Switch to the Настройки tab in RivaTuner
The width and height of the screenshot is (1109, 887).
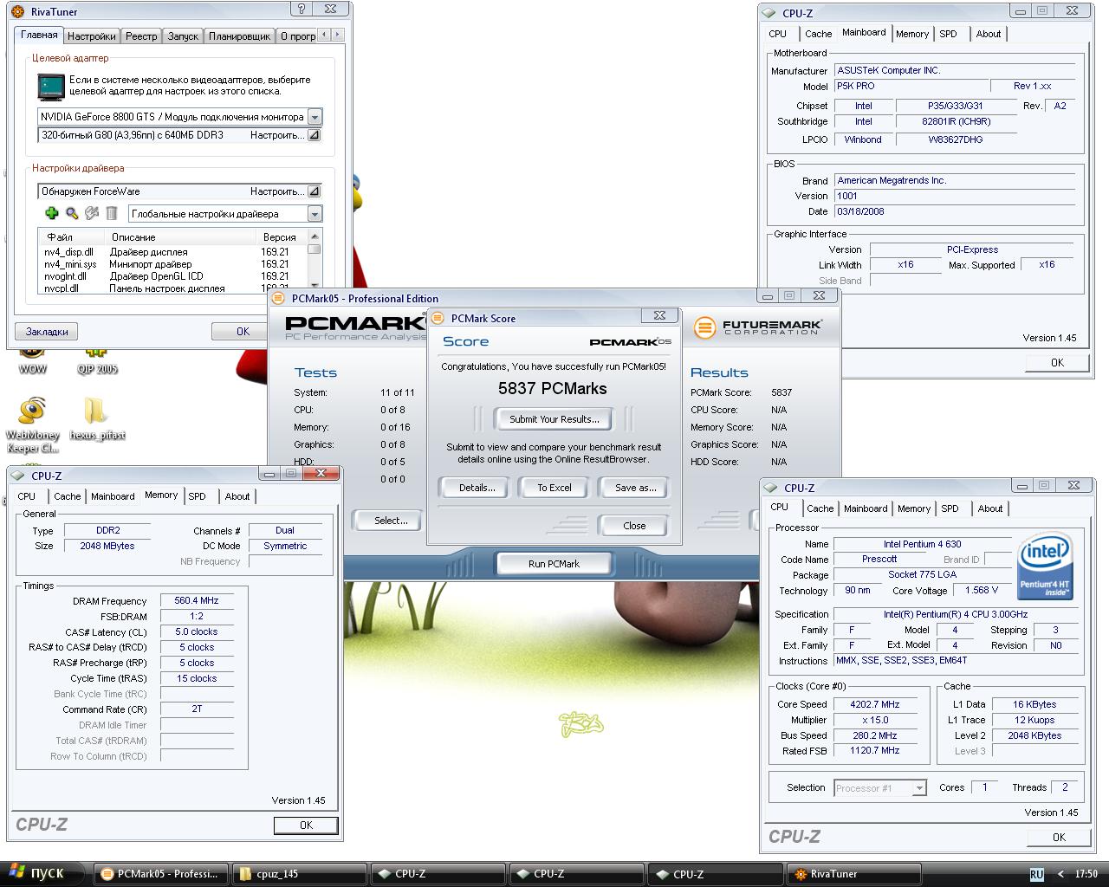click(x=91, y=36)
